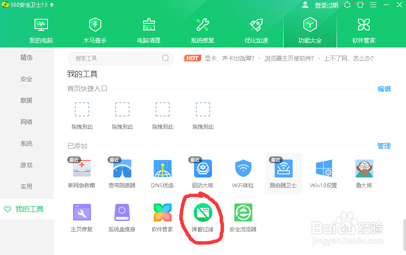Image resolution: width=406 pixels, height=255 pixels.
Task: Click the user account avatar icon
Action: pyautogui.click(x=305, y=4)
